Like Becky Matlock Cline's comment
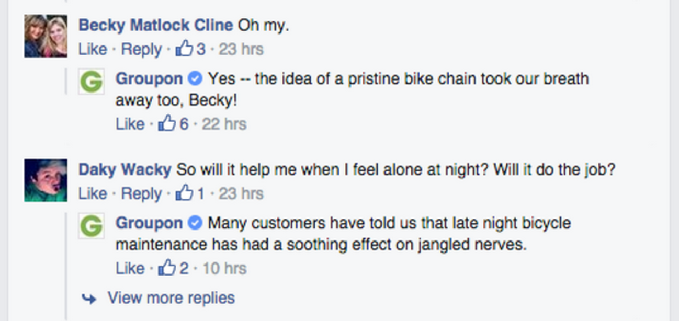679x321 pixels. pos(93,49)
